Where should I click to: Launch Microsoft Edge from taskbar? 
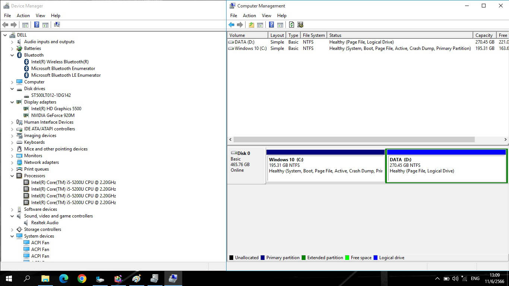coord(63,278)
